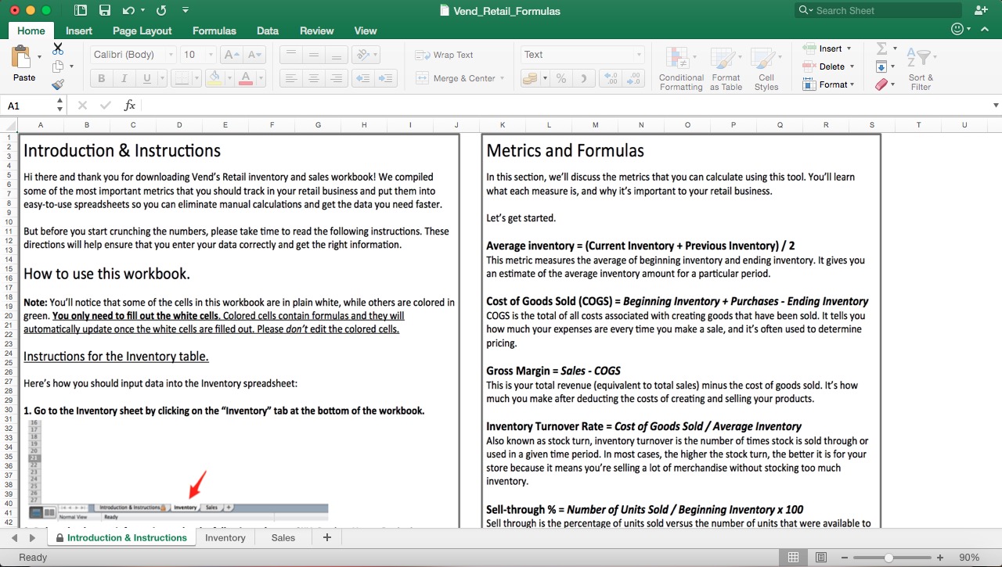Apply percent number style
The height and width of the screenshot is (567, 1002).
click(560, 78)
